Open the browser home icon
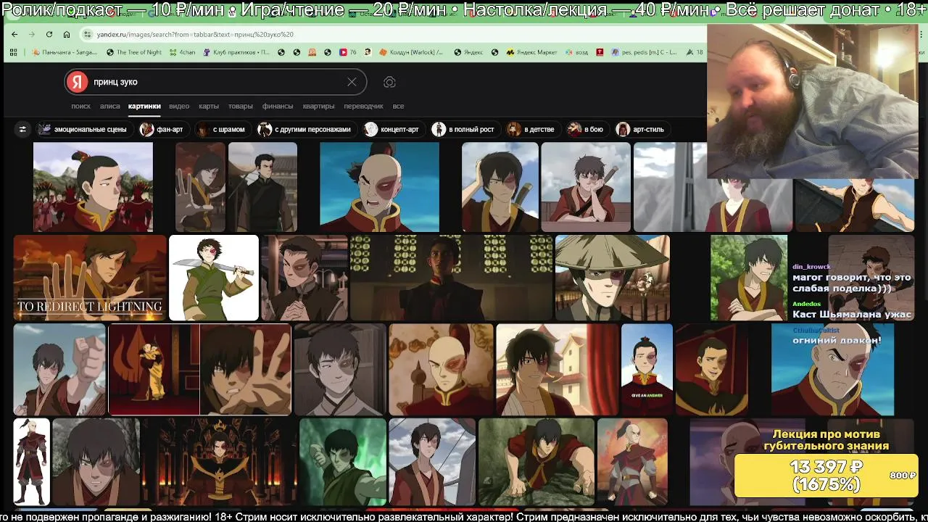The image size is (928, 522). [x=67, y=34]
